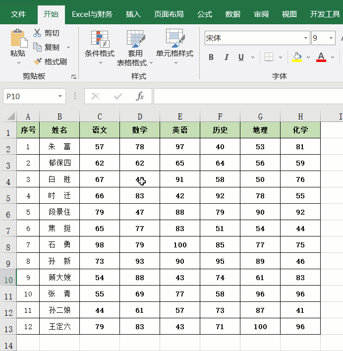Click the Copy icon
343x351 pixels.
click(x=37, y=47)
